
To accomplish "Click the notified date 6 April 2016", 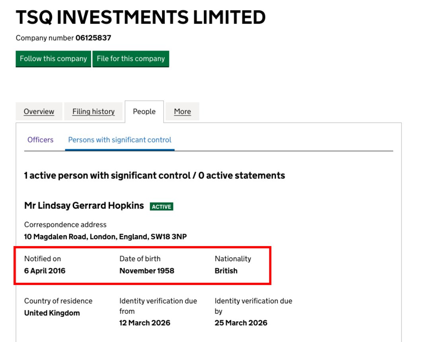I will point(45,271).
